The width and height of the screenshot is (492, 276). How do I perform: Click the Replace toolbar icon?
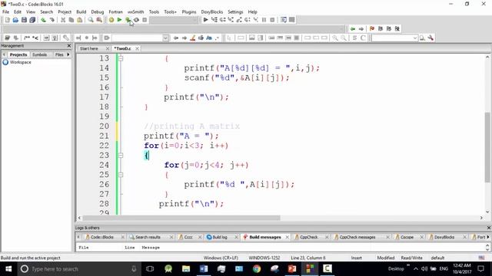coord(99,20)
